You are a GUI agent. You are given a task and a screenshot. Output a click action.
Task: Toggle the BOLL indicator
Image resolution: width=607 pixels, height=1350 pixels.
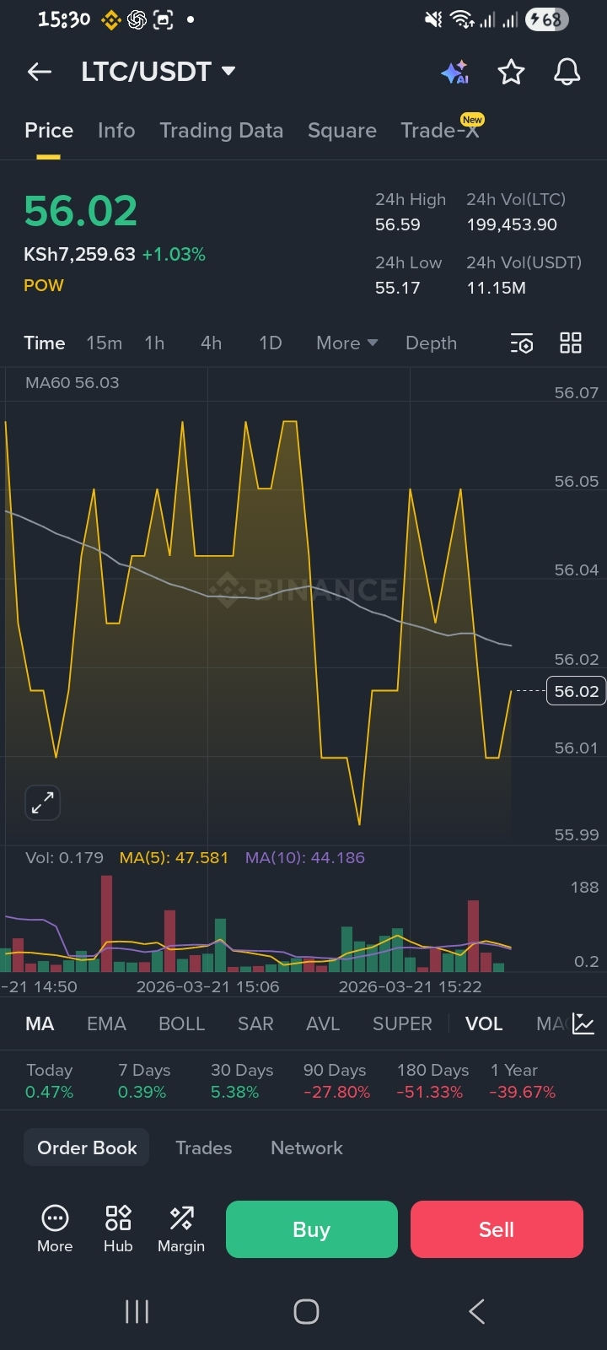(x=181, y=1023)
